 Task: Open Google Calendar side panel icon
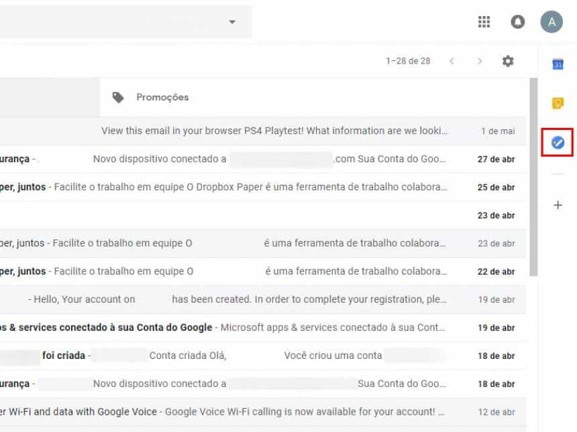coord(558,64)
